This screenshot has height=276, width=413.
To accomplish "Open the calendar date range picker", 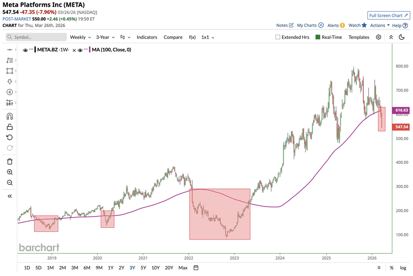I will point(196,268).
